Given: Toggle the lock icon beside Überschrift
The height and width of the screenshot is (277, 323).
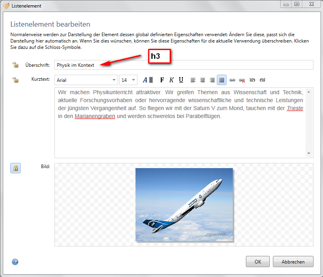Looking at the screenshot, I should pyautogui.click(x=15, y=65).
